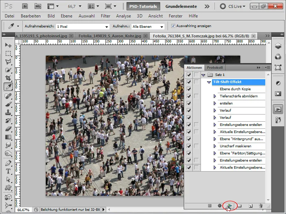
Task: Open the Layers panel icon
Action: (x=278, y=46)
